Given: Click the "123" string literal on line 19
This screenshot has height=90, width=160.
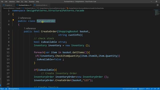Looking at the screenshot, I should [x=86, y=80].
